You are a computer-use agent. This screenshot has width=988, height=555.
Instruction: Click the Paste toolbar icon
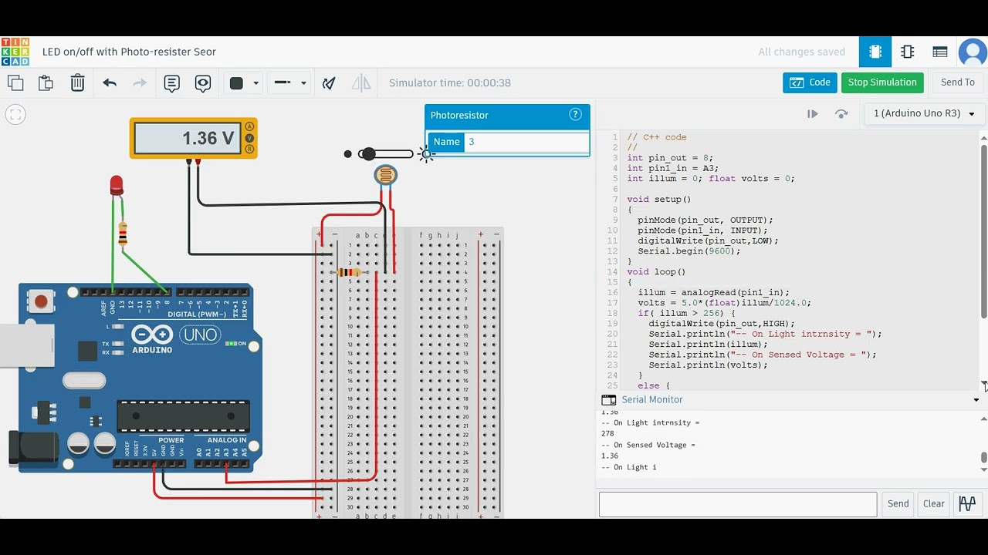46,82
